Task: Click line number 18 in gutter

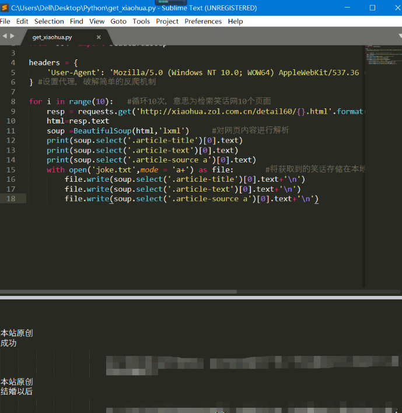Action: 11,199
